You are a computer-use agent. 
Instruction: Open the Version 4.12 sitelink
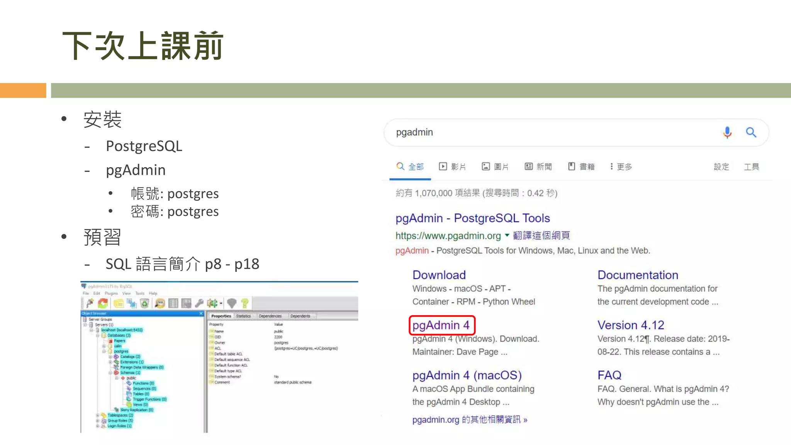tap(631, 325)
